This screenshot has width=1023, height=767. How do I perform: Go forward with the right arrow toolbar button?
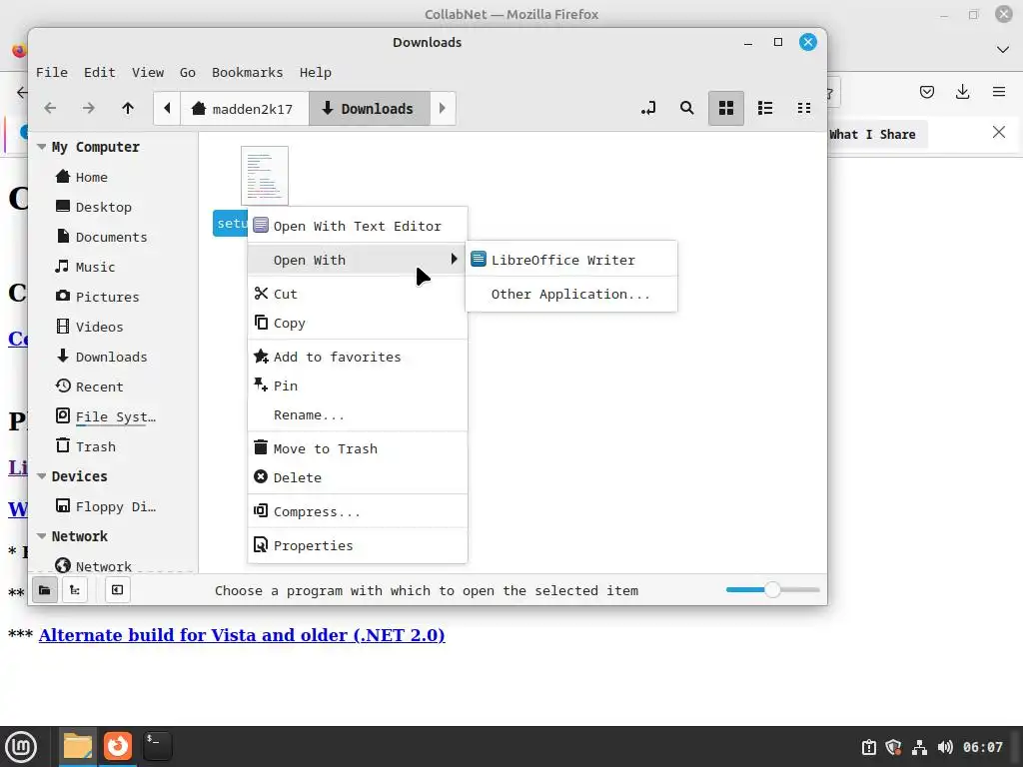tap(89, 108)
